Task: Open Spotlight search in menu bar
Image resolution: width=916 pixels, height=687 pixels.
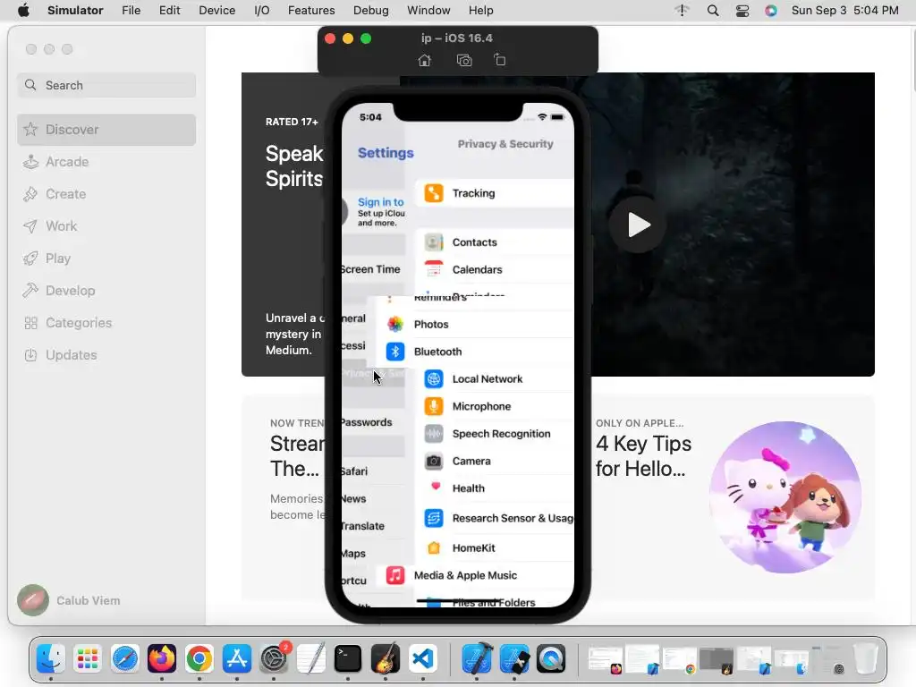Action: tap(713, 11)
